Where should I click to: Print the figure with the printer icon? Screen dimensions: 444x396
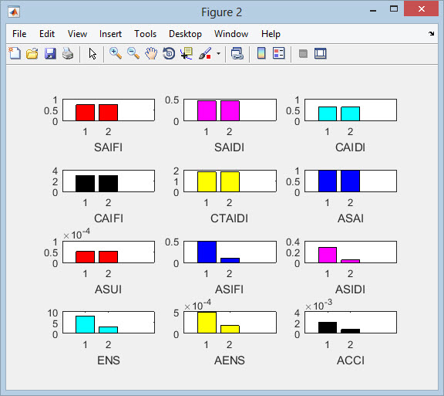click(x=68, y=53)
